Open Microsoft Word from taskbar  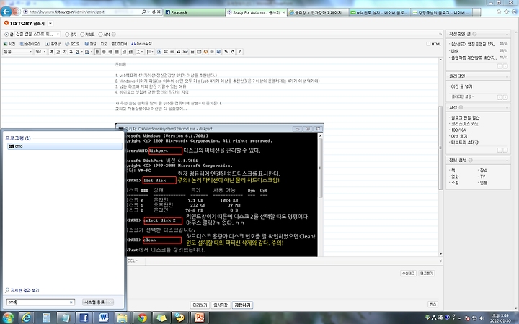[x=103, y=318]
